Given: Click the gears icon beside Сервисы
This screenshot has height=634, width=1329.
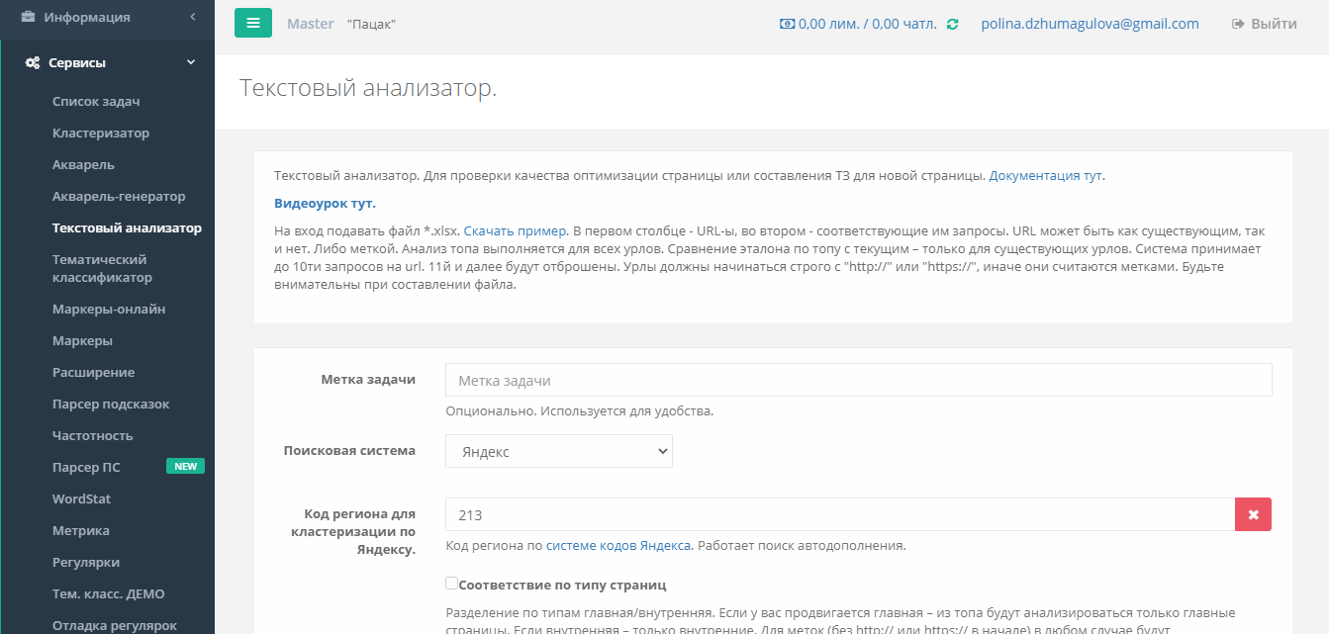Looking at the screenshot, I should click(32, 63).
